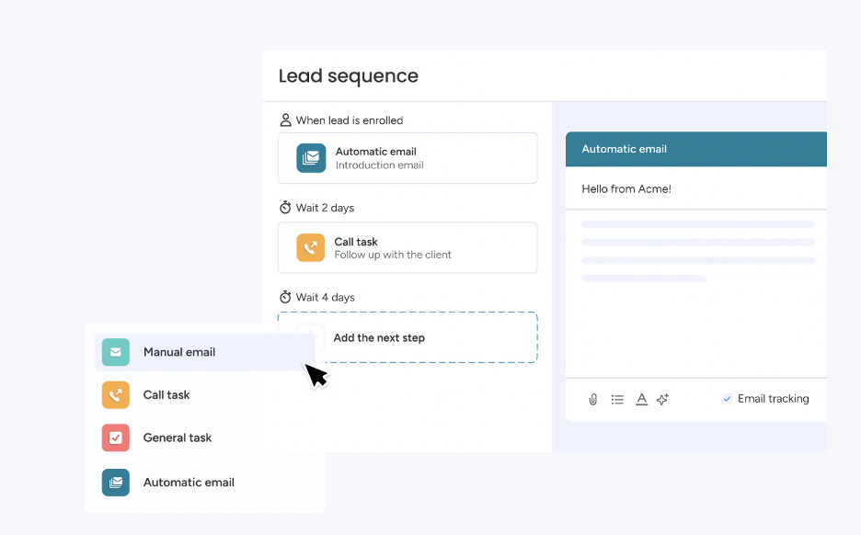
Task: Click the AI sparkle icon in the toolbar
Action: [x=662, y=399]
